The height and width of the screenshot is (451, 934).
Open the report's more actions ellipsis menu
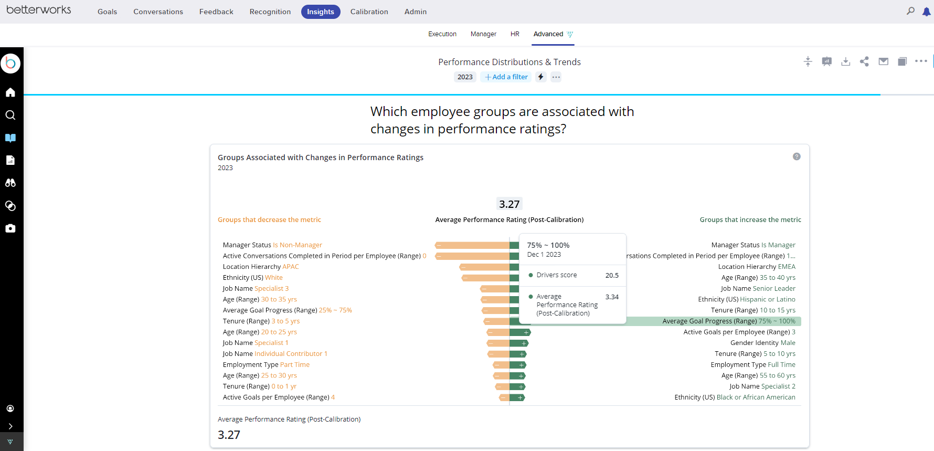[921, 61]
